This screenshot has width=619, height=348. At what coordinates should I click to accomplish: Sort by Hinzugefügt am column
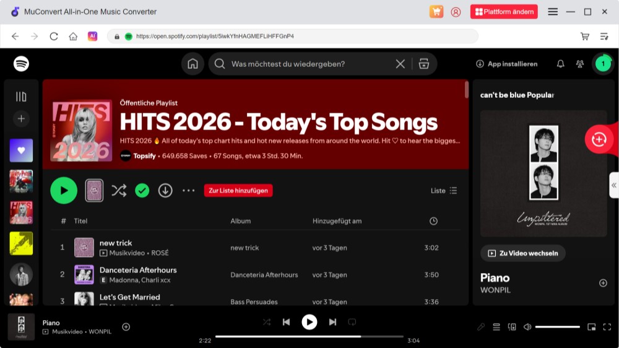click(337, 221)
